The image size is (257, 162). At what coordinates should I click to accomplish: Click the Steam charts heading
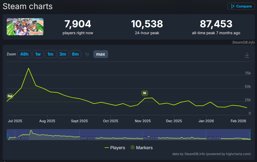(x=28, y=6)
